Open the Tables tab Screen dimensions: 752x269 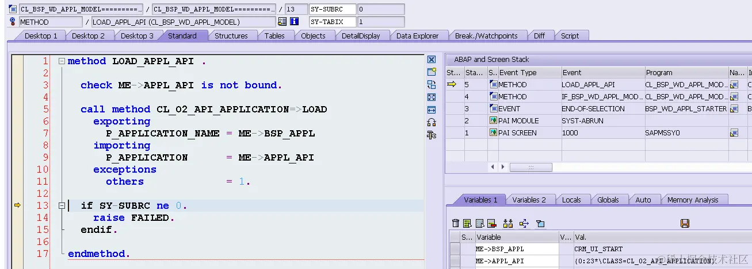click(x=274, y=36)
